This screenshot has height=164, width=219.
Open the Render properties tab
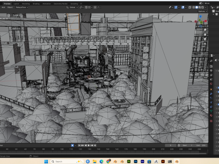pos(211,67)
